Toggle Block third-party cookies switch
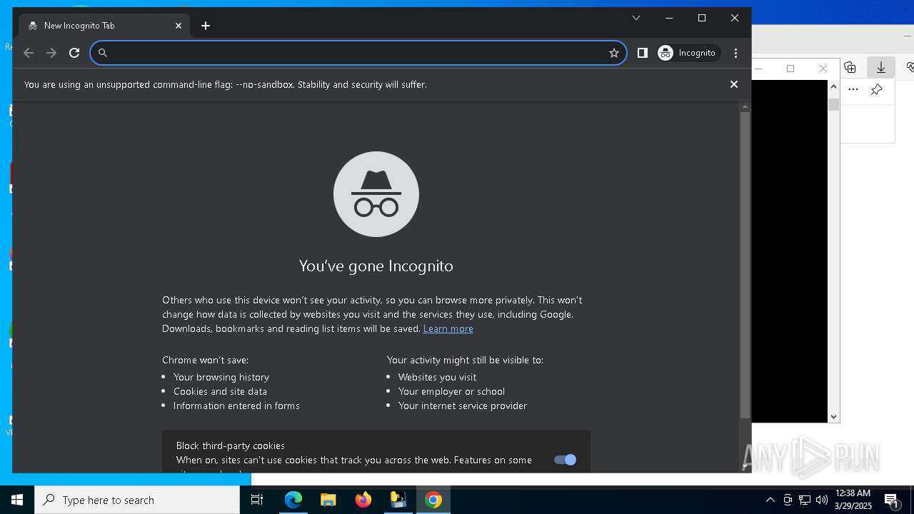 (x=565, y=460)
